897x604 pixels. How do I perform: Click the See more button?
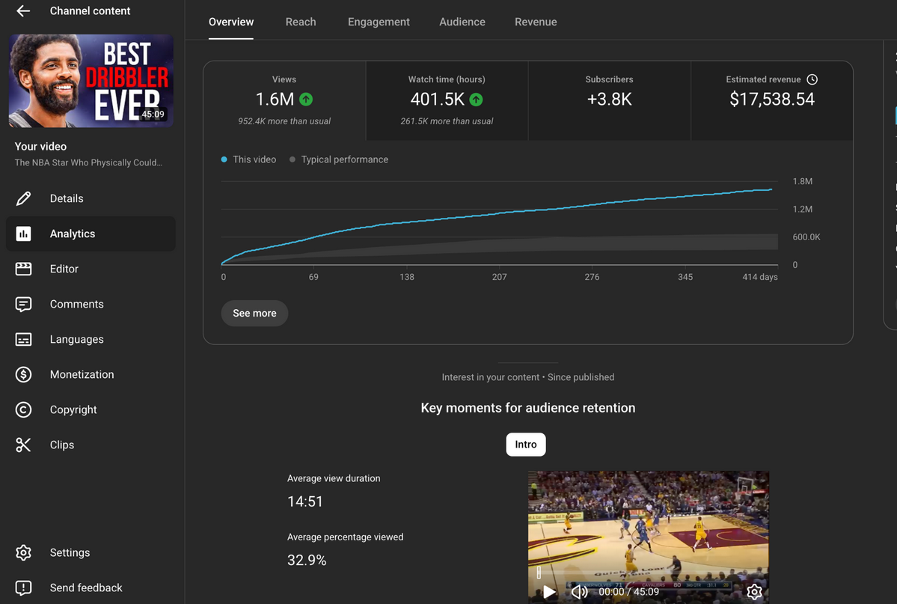pos(254,313)
